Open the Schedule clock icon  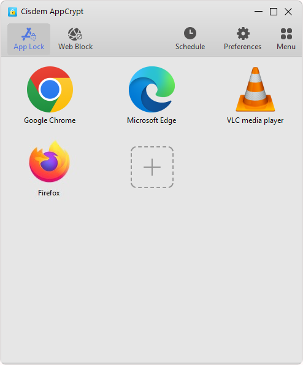point(190,33)
